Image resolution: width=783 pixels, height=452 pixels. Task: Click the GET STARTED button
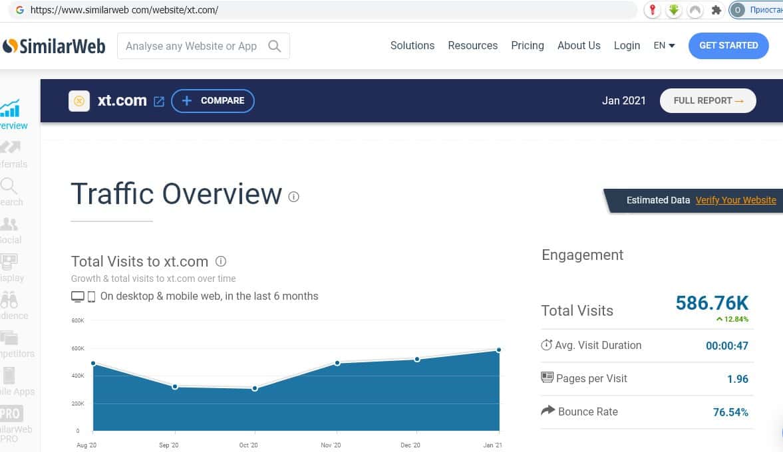click(728, 45)
